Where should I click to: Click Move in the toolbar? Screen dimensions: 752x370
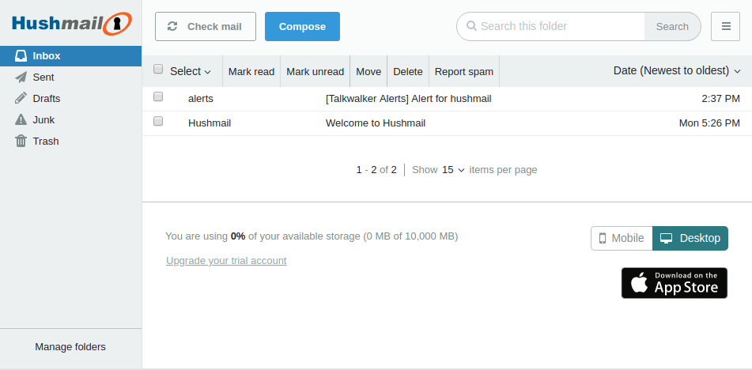point(368,71)
